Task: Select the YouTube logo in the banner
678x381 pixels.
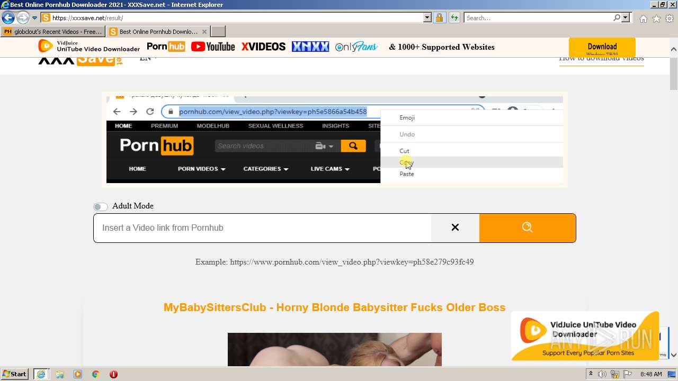Action: [213, 47]
